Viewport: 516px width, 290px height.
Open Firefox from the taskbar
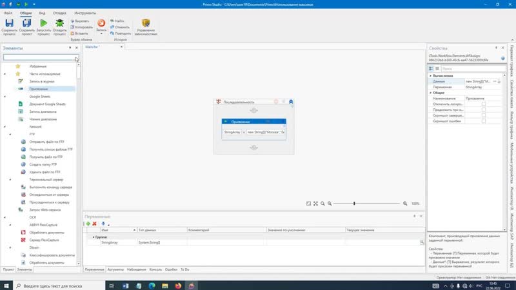pyautogui.click(x=178, y=285)
